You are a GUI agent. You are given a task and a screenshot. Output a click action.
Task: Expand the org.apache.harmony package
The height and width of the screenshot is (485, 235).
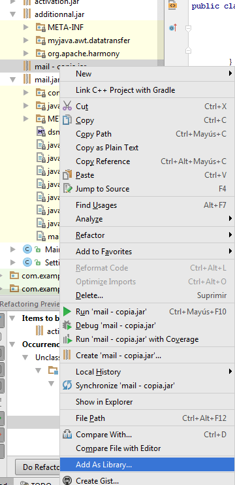[25, 53]
